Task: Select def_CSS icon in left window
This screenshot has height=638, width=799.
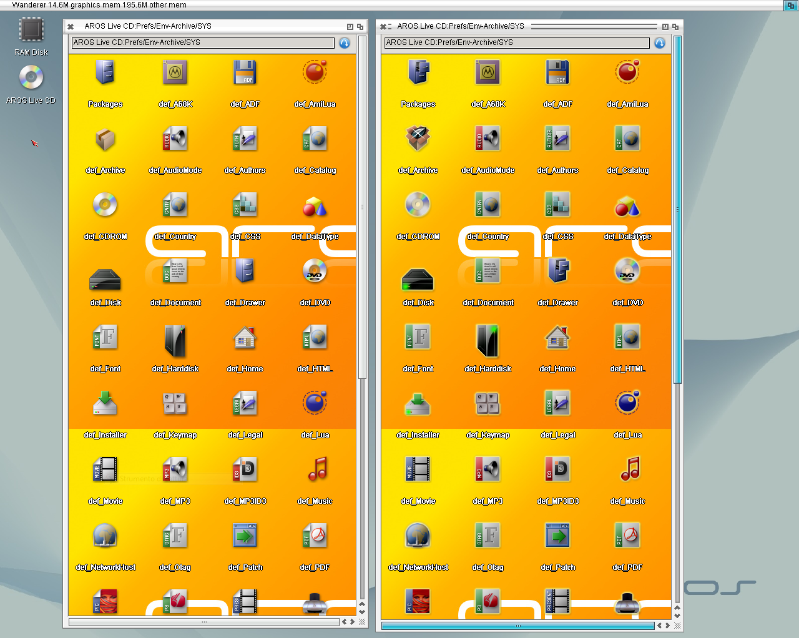Action: coord(245,205)
